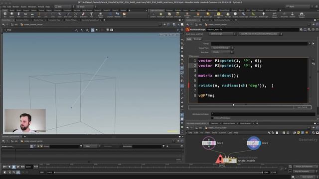
Task: Toggle display flag on line1 node
Action: point(259,143)
